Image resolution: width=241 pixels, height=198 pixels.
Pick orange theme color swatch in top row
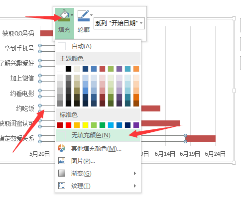point(136,69)
